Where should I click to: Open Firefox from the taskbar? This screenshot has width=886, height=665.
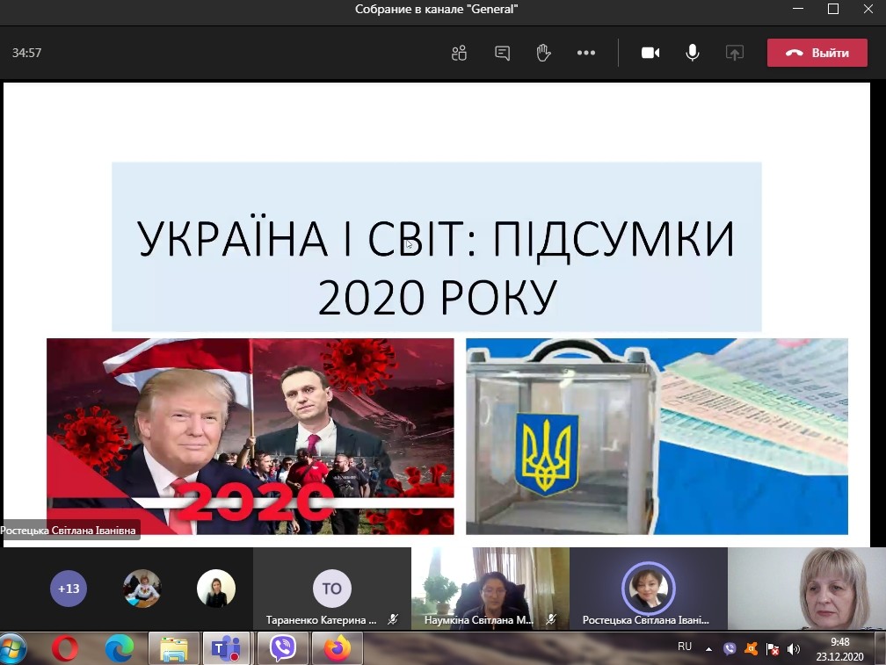point(337,648)
